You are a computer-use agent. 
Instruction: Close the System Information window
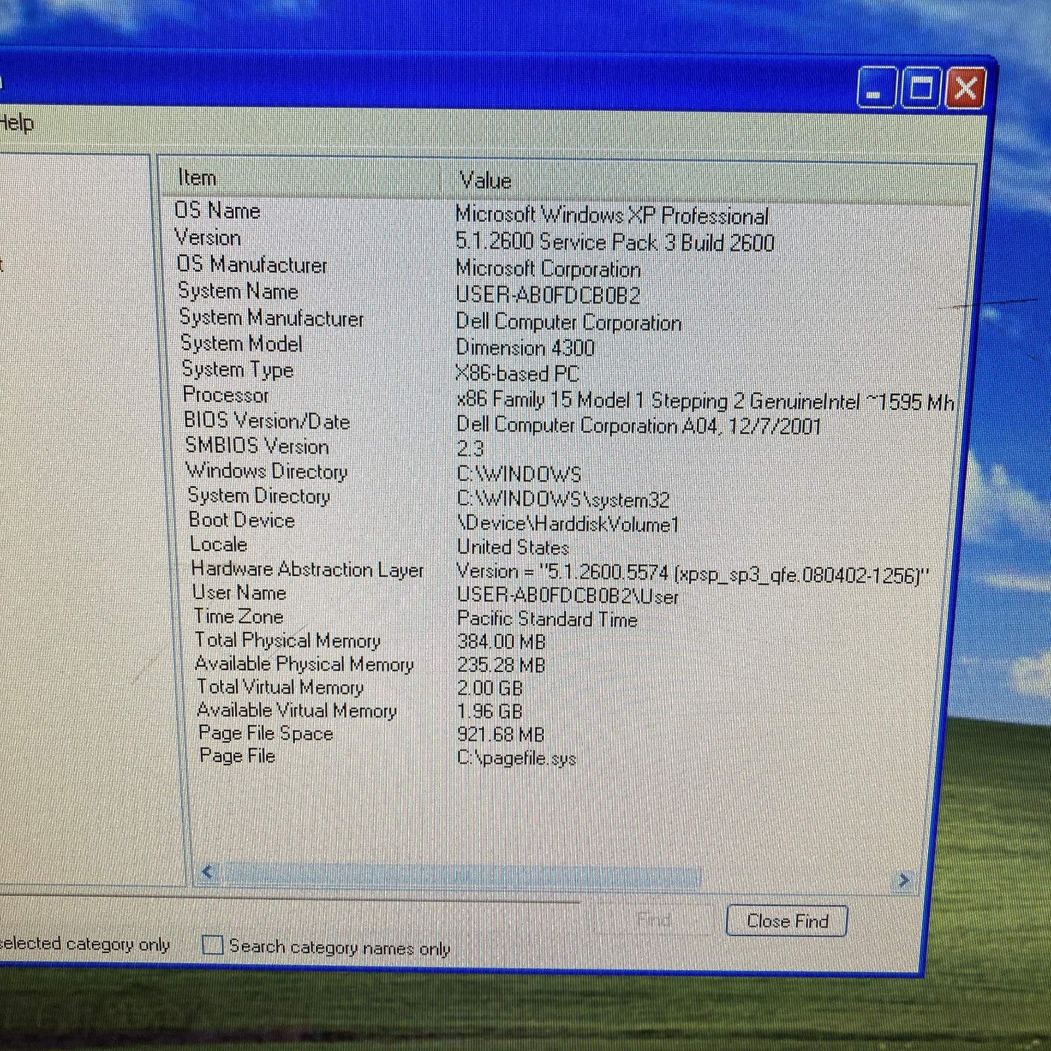point(965,87)
